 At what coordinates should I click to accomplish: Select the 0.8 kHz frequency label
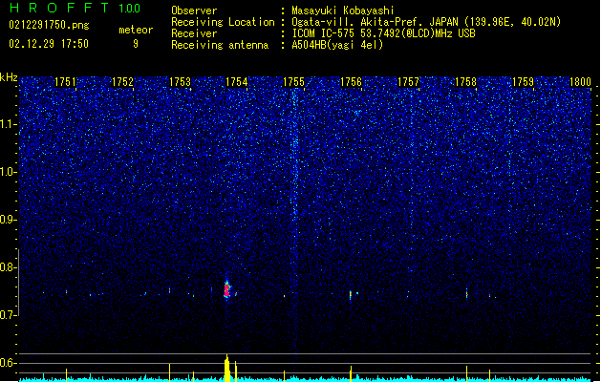tap(8, 267)
